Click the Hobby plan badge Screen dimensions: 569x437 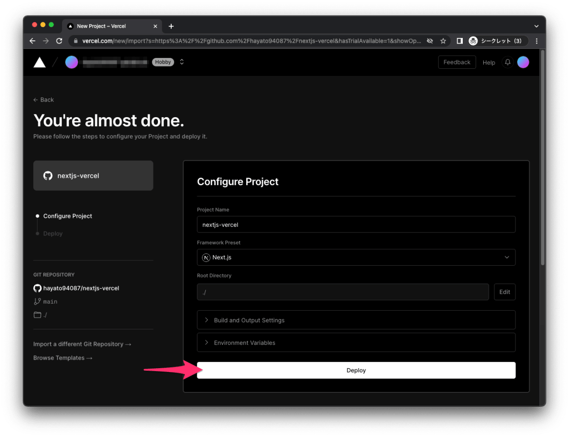163,62
